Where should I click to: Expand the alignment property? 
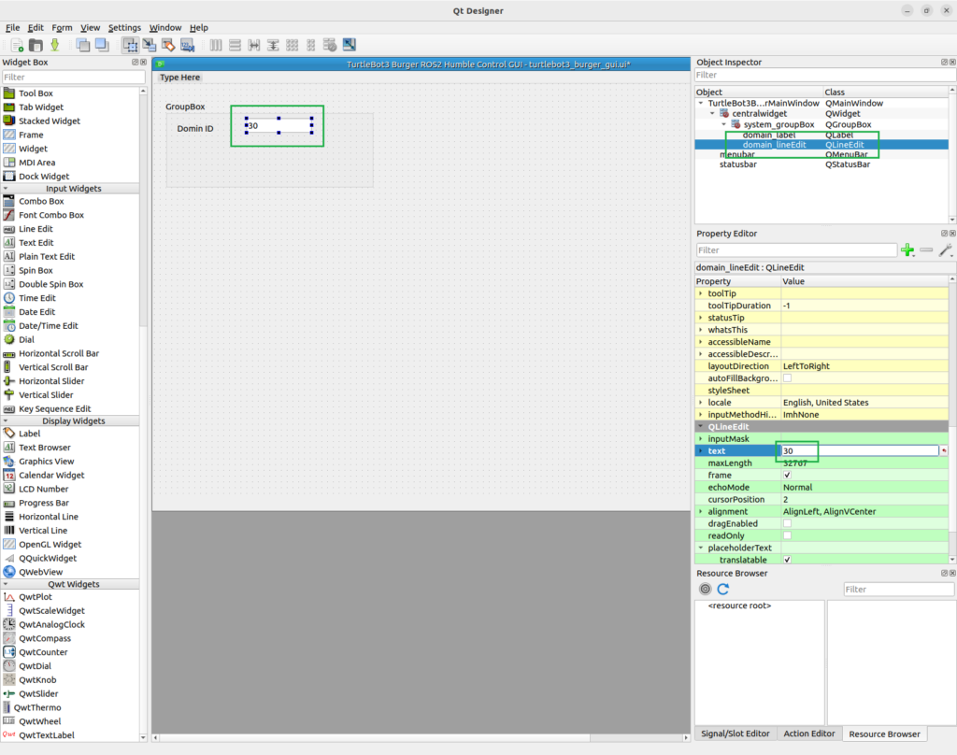pyautogui.click(x=701, y=511)
